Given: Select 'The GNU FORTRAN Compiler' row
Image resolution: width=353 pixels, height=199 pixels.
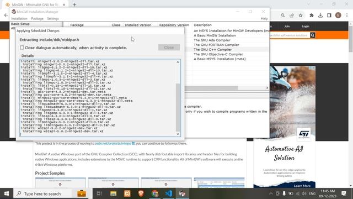Looking at the screenshot, I should pos(216,45).
